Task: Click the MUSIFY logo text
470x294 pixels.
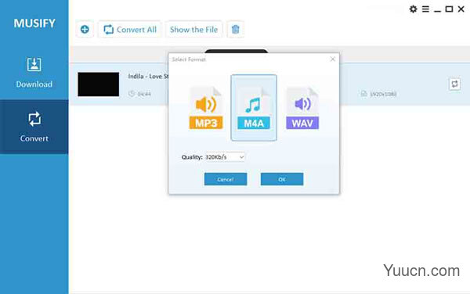Action: click(34, 23)
